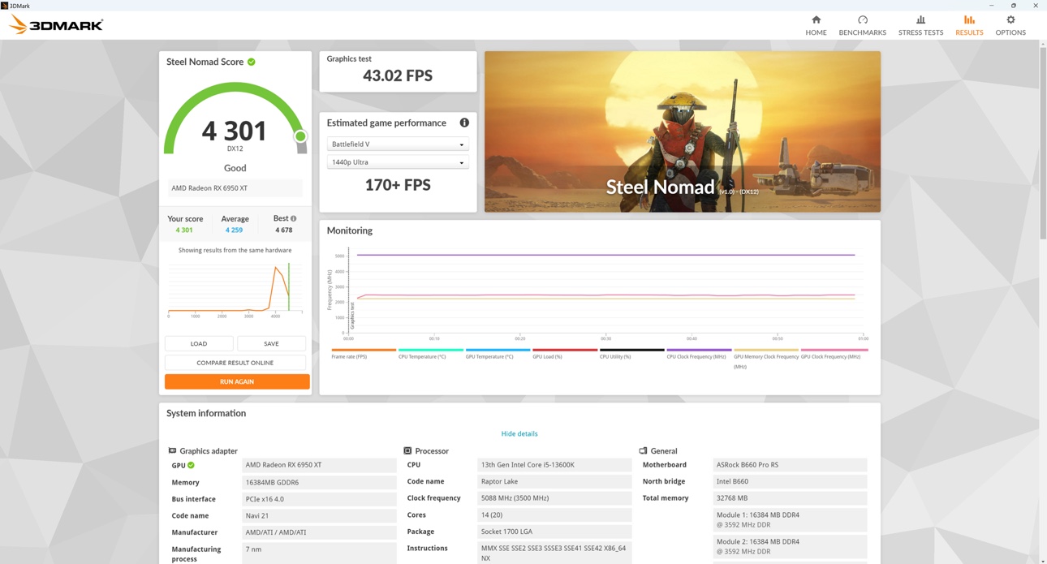
Task: Open Stress Tests chart icon
Action: click(920, 19)
